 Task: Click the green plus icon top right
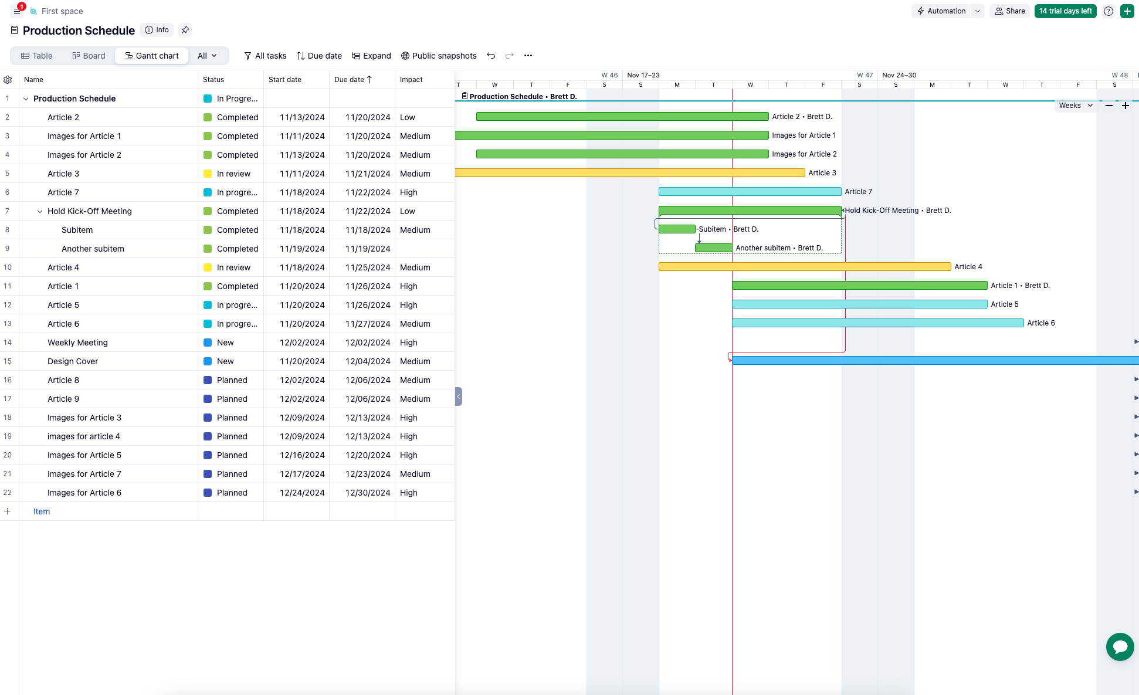pos(1127,11)
